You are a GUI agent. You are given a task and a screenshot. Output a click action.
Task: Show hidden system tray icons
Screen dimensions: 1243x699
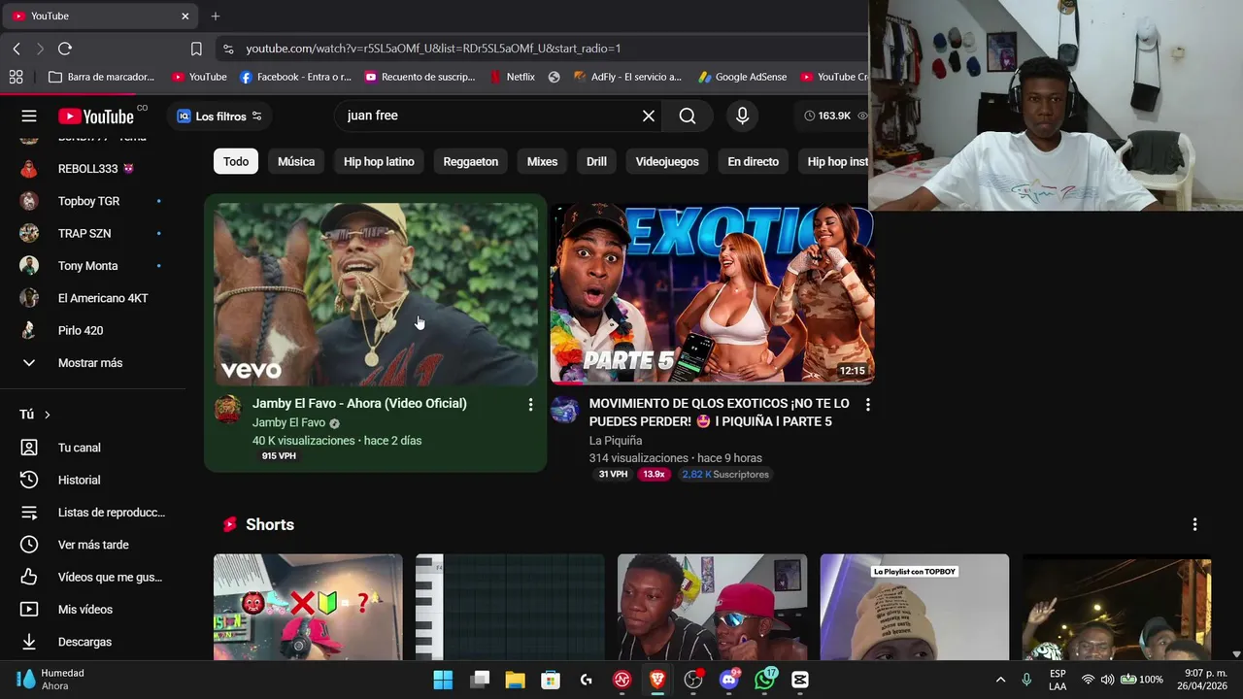pyautogui.click(x=1000, y=680)
